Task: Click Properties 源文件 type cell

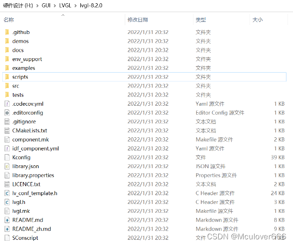Action: point(216,175)
